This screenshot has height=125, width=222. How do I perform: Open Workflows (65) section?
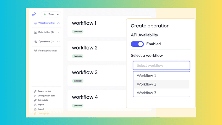point(46,23)
